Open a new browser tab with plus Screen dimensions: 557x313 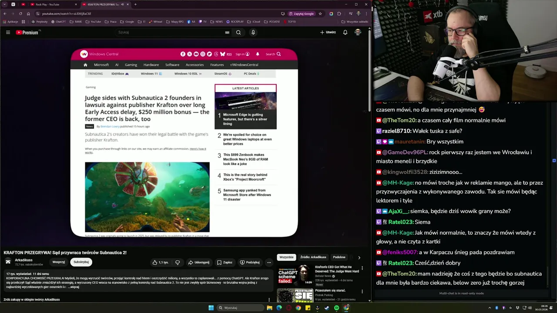(135, 4)
